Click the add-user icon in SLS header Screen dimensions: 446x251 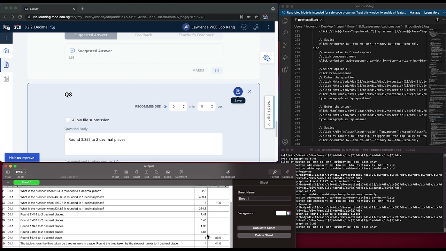click(256, 27)
